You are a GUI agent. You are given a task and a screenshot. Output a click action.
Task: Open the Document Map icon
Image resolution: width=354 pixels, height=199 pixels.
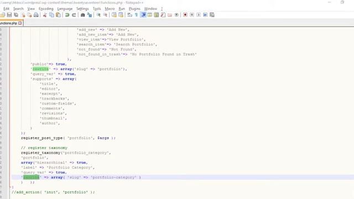click(156, 15)
